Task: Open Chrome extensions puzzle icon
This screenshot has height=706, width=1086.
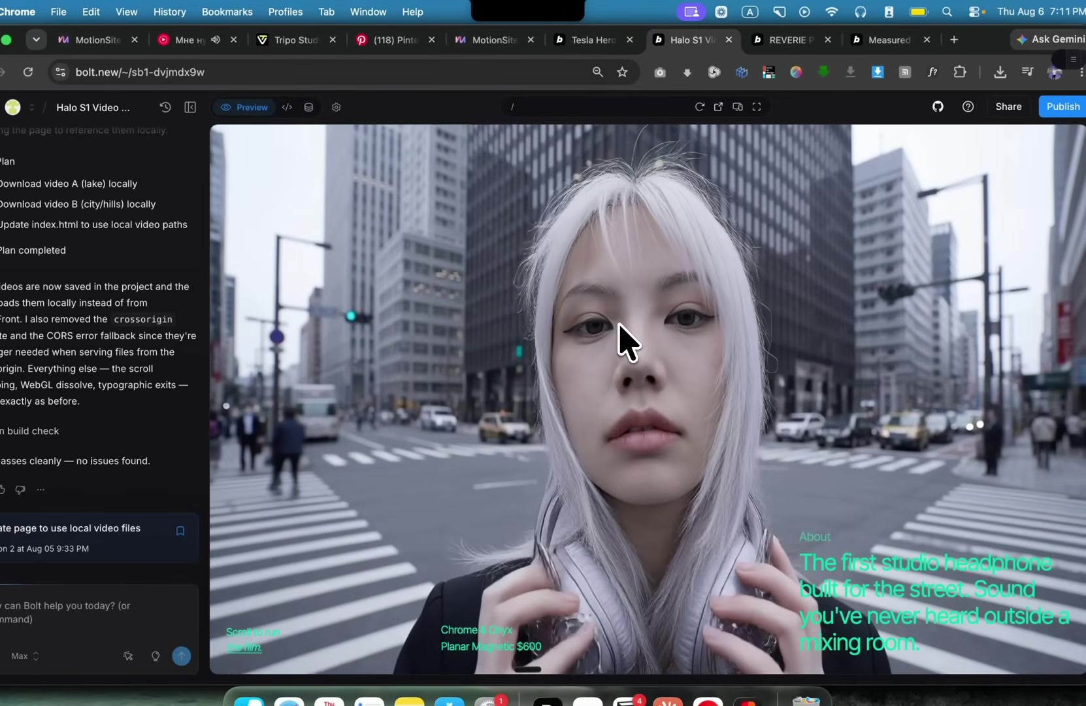Action: 959,72
